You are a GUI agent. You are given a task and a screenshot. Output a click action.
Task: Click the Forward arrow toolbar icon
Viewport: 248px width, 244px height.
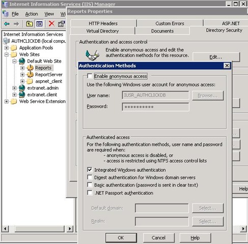pyautogui.click(x=16, y=24)
